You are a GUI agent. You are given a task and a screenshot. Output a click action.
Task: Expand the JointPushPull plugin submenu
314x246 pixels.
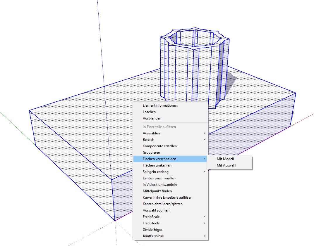click(x=153, y=236)
